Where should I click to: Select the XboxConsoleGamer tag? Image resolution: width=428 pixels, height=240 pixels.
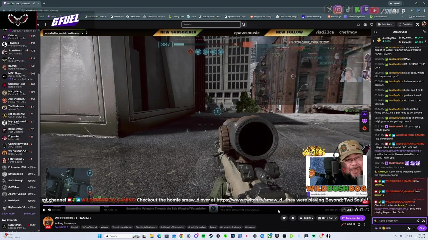click(x=122, y=227)
